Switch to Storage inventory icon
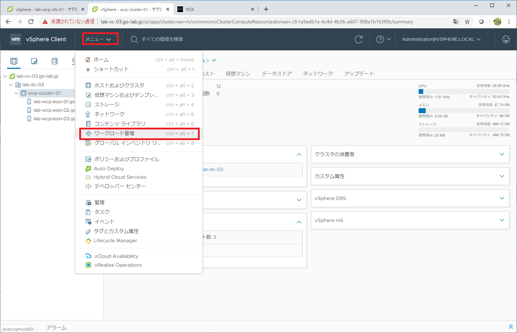This screenshot has width=517, height=333. pos(54,61)
